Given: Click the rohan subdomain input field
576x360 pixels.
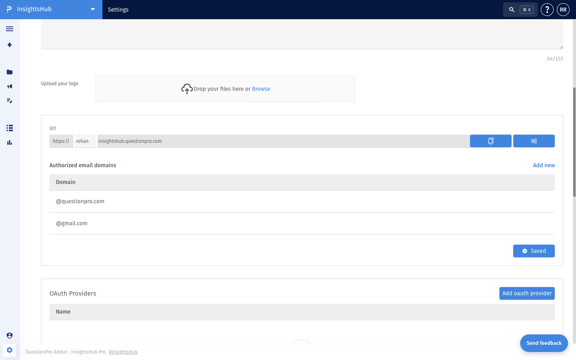Looking at the screenshot, I should coord(85,141).
